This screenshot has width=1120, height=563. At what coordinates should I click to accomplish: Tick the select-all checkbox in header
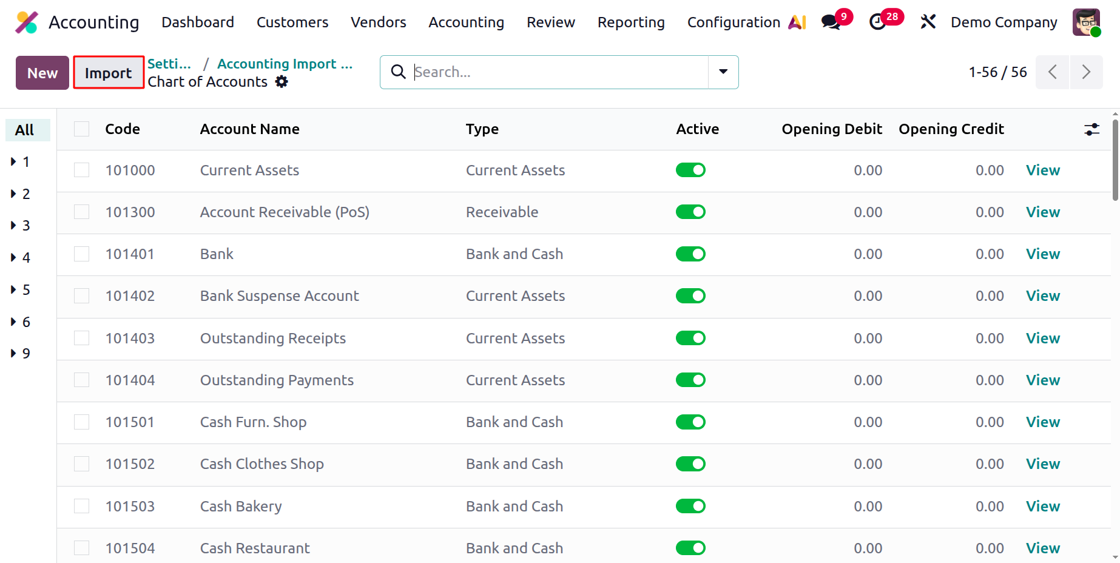[82, 129]
